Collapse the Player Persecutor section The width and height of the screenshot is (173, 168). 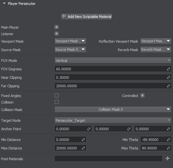(x=4, y=4)
